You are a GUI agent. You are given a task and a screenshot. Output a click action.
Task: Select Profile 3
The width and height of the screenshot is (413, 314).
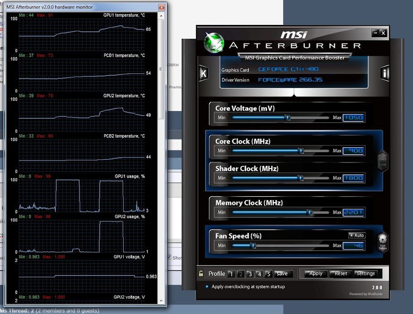(x=250, y=274)
